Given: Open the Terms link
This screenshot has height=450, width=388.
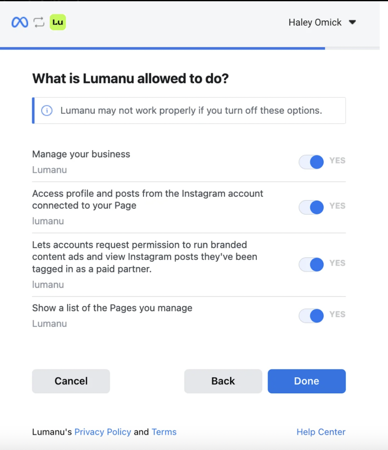Looking at the screenshot, I should point(164,432).
